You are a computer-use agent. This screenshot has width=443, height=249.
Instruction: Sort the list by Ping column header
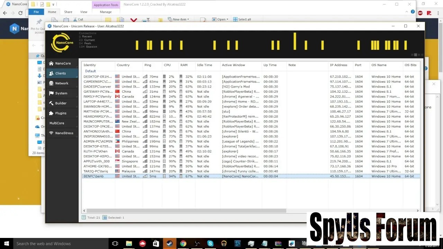148,65
